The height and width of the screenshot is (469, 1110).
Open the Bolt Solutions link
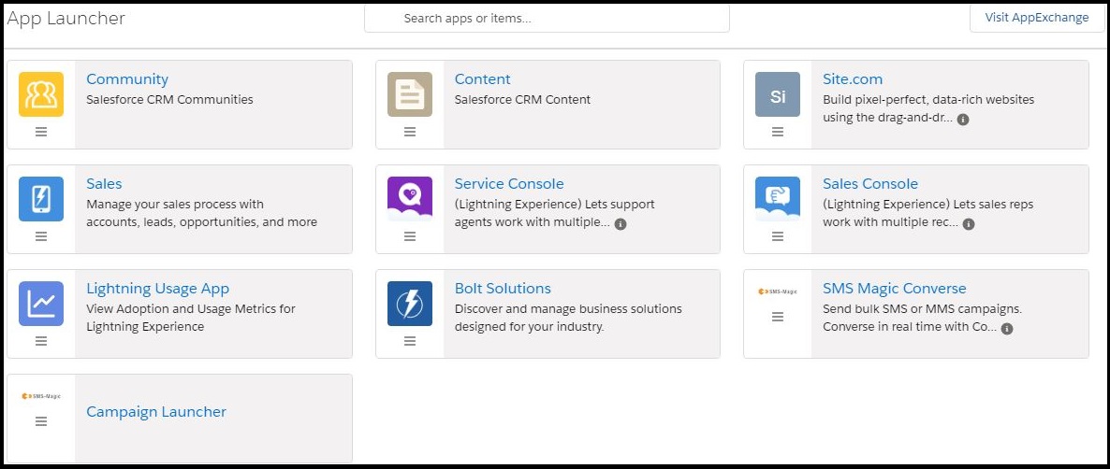coord(503,288)
